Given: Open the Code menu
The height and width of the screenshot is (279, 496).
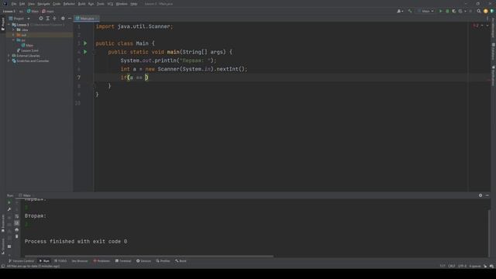Looking at the screenshot, I should coord(57,4).
